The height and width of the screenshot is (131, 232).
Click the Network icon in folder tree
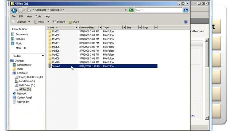pyautogui.click(x=14, y=94)
